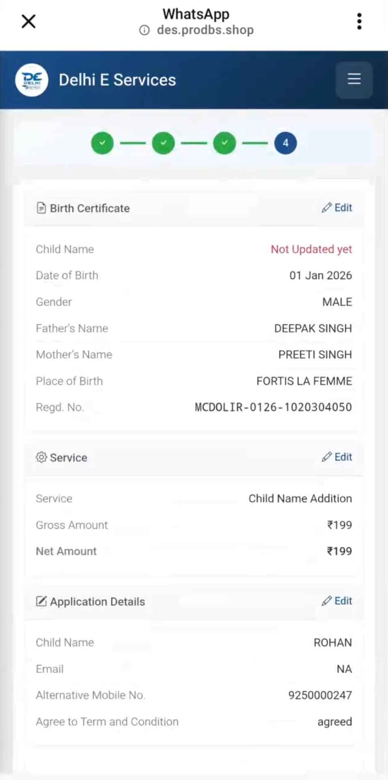
Task: Click the Application Details pencil-square icon
Action: 41,601
